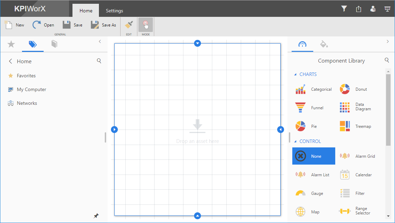Open the user account icon
This screenshot has height=223, width=395.
point(373,9)
